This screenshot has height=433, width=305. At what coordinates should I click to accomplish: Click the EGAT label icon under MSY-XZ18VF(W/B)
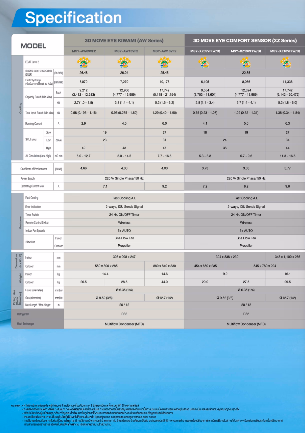[286, 62]
